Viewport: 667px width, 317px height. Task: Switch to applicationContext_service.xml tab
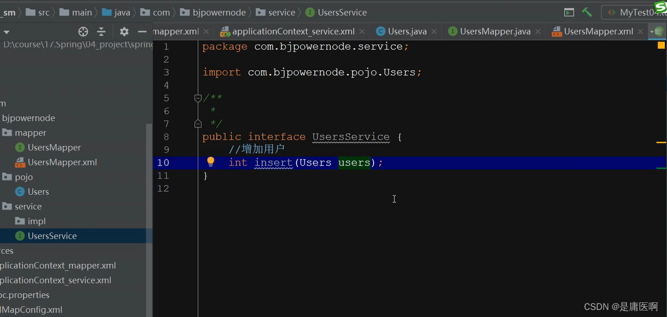click(x=293, y=31)
